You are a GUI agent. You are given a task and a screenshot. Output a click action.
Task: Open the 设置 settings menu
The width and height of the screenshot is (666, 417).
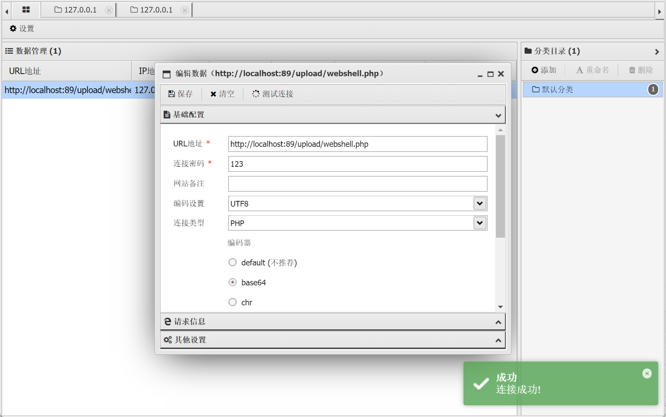(22, 29)
